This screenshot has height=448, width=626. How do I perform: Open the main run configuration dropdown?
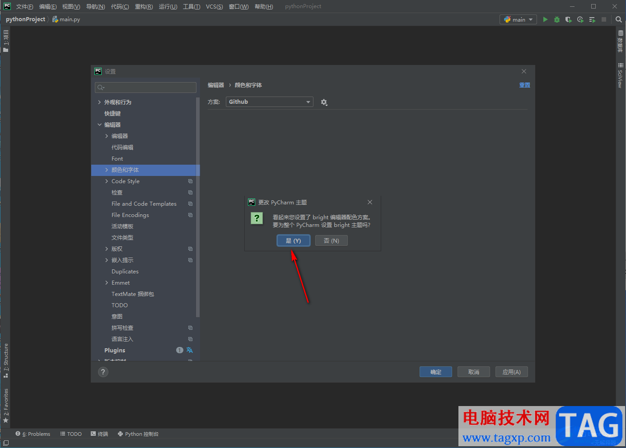518,19
